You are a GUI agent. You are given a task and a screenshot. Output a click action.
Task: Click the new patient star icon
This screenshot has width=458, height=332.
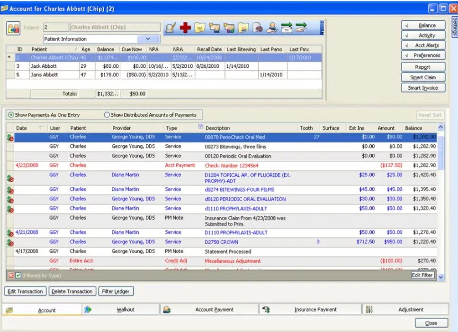(215, 28)
